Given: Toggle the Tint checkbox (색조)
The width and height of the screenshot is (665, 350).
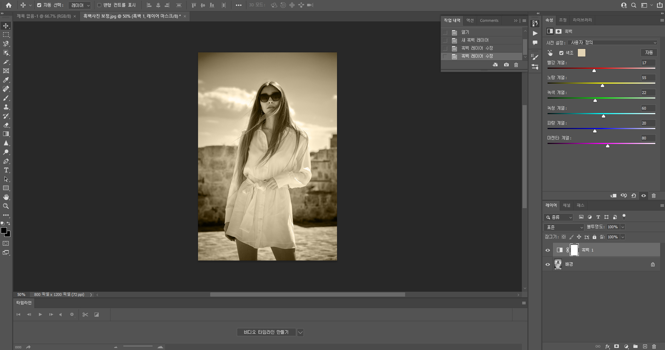Looking at the screenshot, I should tap(561, 53).
